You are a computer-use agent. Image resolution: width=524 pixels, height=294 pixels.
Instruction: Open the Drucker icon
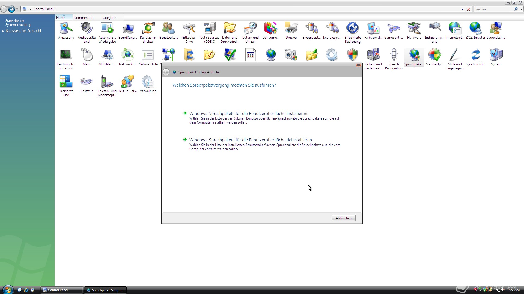pyautogui.click(x=291, y=31)
